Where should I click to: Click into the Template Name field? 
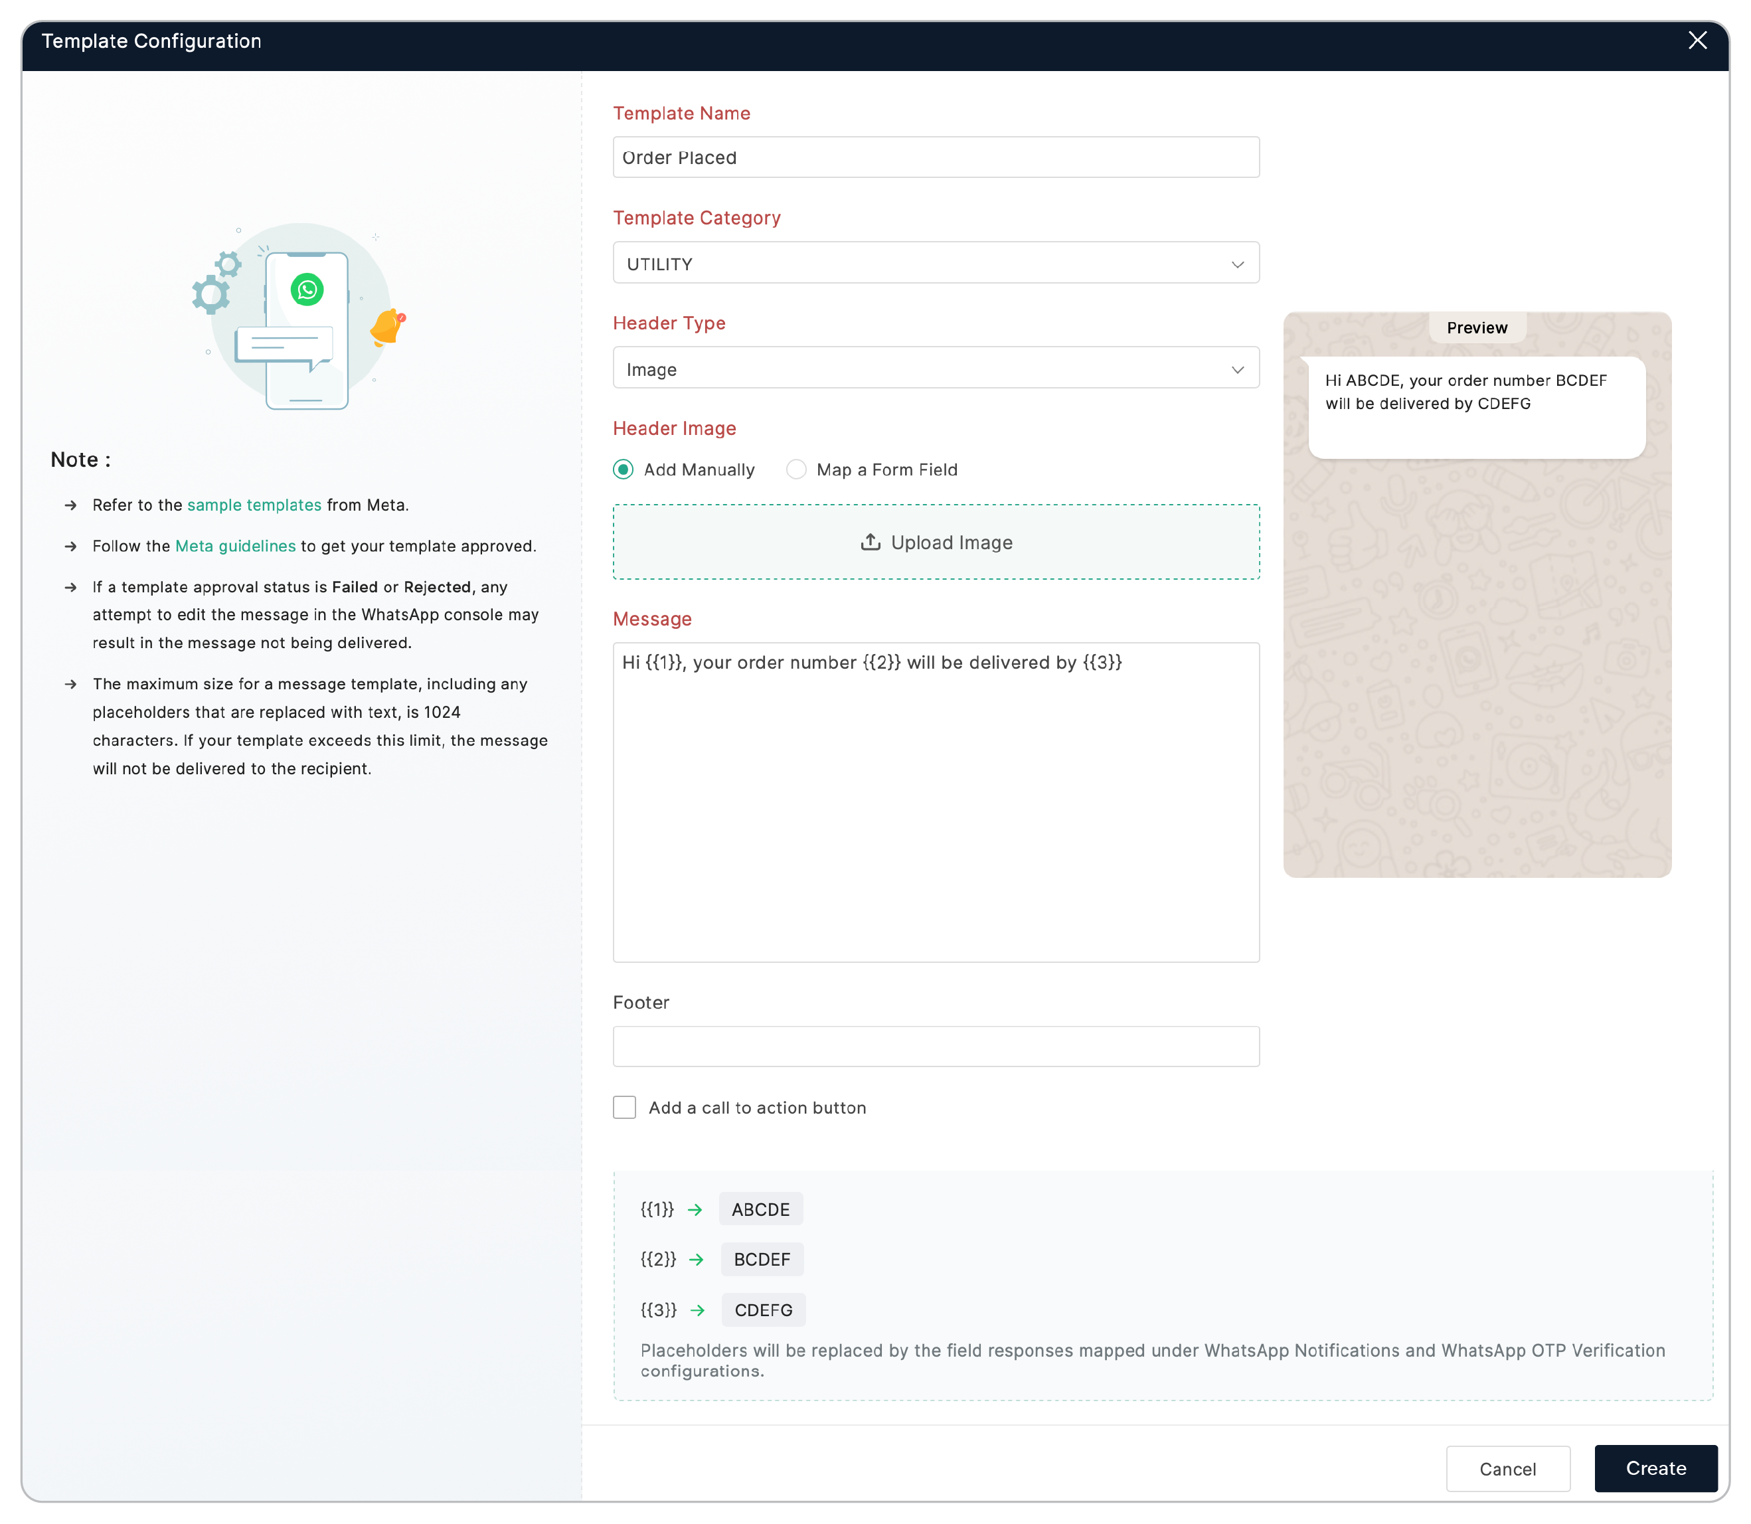click(936, 157)
